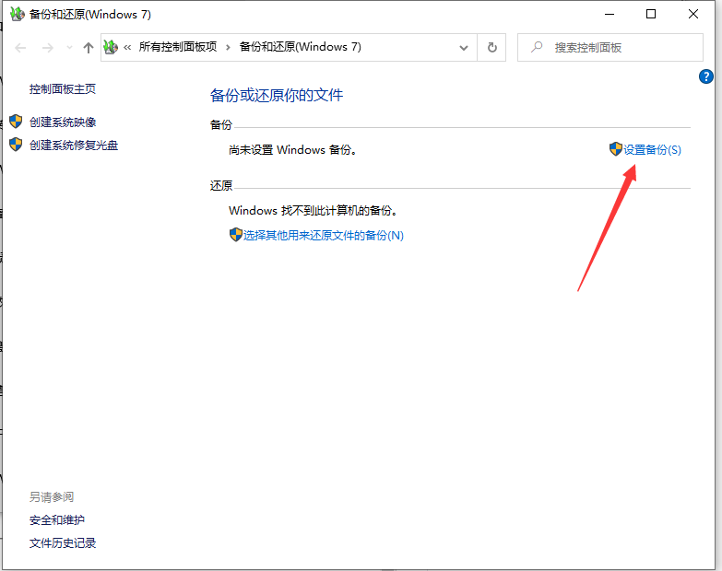
Task: Open 选择其他用来还原文件的备份(N)
Action: (323, 235)
